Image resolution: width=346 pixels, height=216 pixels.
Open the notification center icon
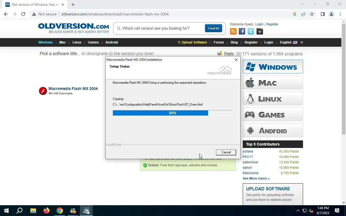point(337,211)
